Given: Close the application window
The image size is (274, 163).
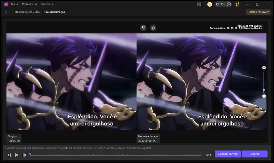Looking at the screenshot, I should (x=268, y=4).
